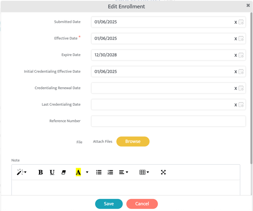Open the magic wand style dropdown
Screen dimensions: 253x211
pyautogui.click(x=22, y=172)
